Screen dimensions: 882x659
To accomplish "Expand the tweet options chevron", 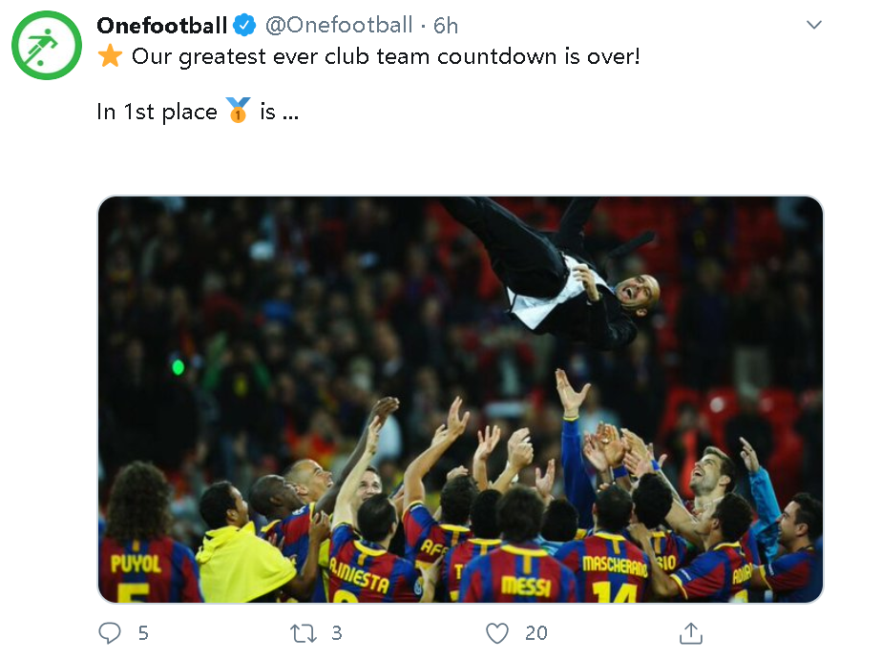I will tap(814, 25).
